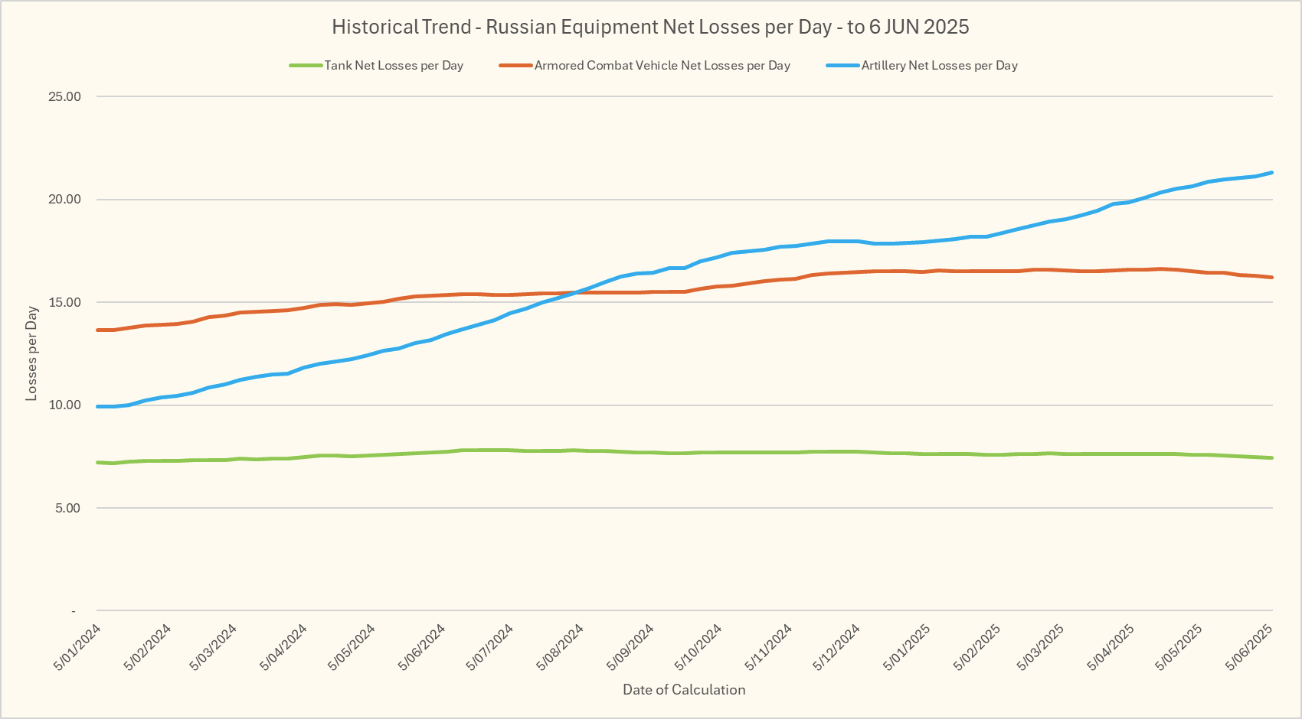Screen dimensions: 1302x719
Task: Click the 20.00 value axis label
Action: [64, 200]
